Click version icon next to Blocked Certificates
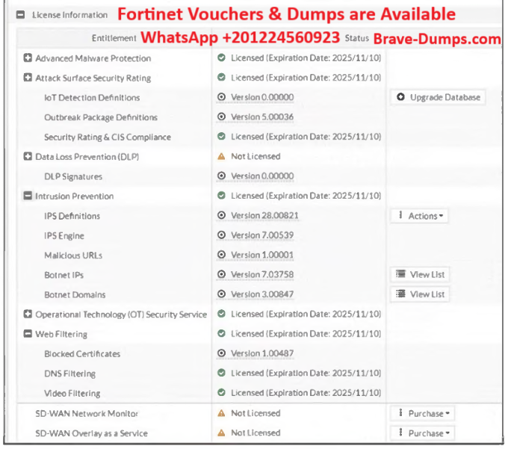The width and height of the screenshot is (505, 449). click(221, 353)
